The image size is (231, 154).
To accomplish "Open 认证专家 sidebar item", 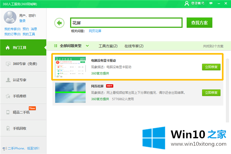I will pos(23,80).
